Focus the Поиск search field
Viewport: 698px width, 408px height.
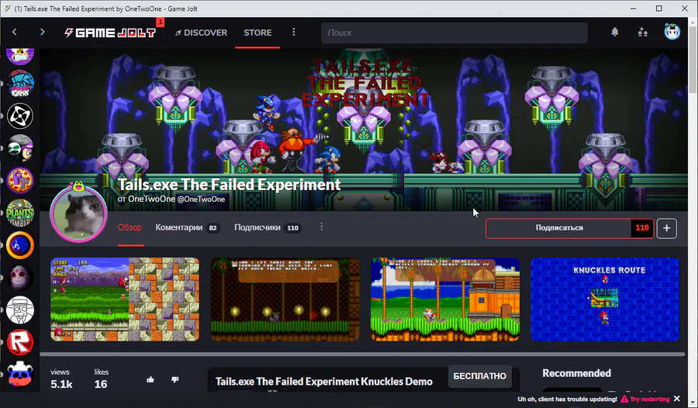pos(454,33)
